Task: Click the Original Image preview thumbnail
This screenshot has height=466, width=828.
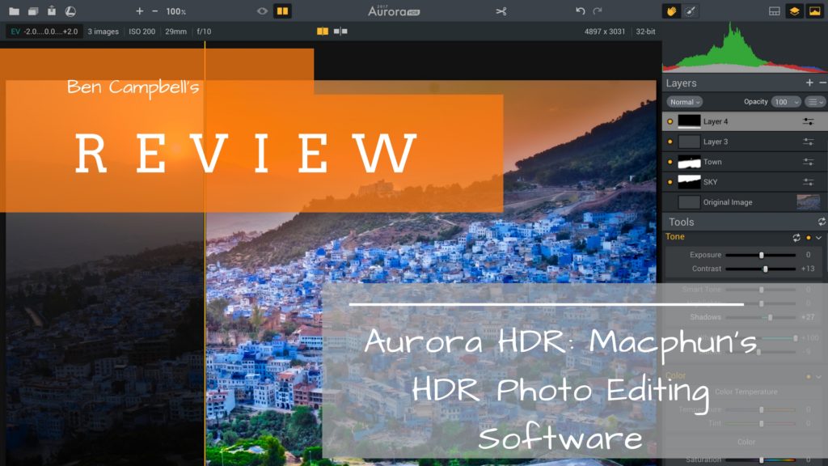Action: coord(809,201)
